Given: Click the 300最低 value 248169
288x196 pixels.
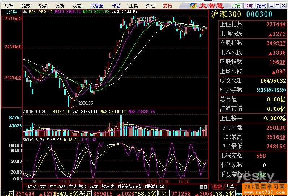Looking at the screenshot, I should point(276,146).
